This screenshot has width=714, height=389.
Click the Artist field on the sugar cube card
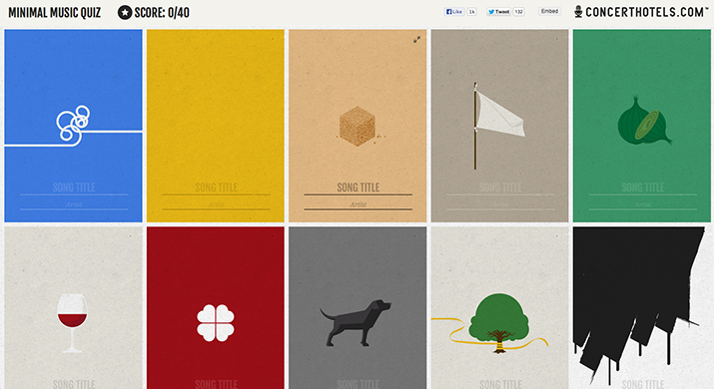tap(357, 204)
